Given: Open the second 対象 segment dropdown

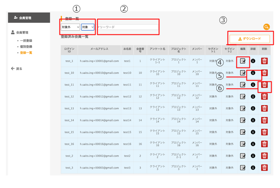Looking at the screenshot, I should pos(88,27).
